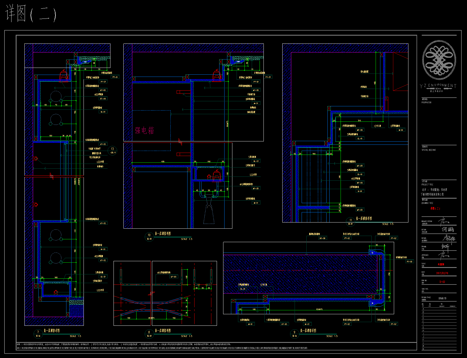Select the red date 2017/03/10
467x358 pixels.
442,273
